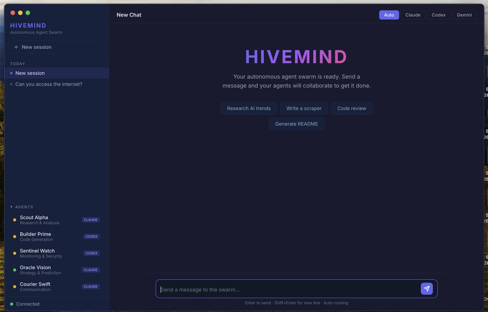Click Courier Swift's CLAUDE badge
Image resolution: width=488 pixels, height=312 pixels.
(x=90, y=286)
